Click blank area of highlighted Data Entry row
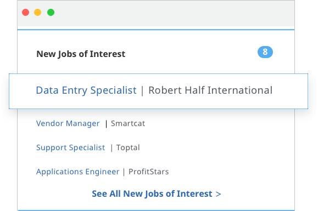This screenshot has height=211, width=318. 290,91
